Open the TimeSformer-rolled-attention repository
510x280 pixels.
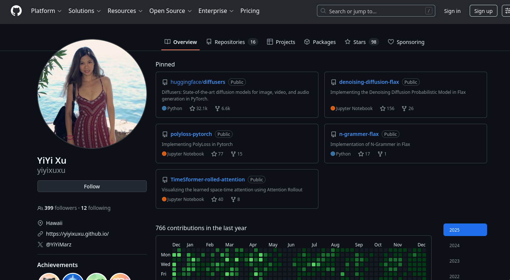pyautogui.click(x=207, y=180)
